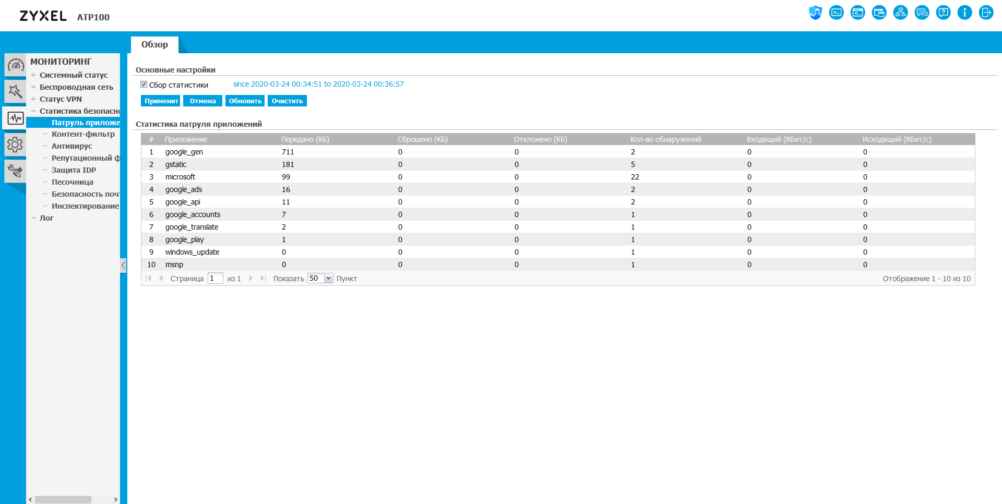Open Контент-фильтр statistics
This screenshot has height=504, width=1002.
[83, 134]
